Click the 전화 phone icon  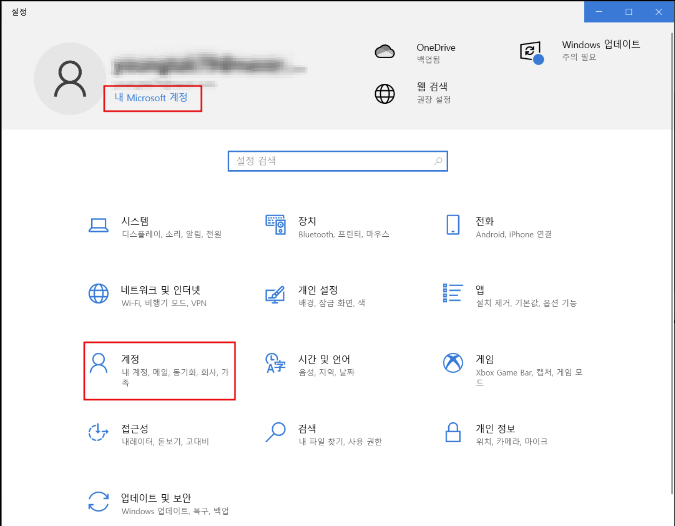pos(453,225)
